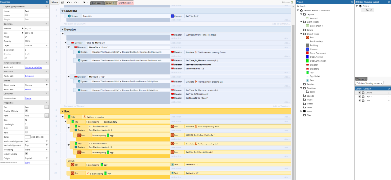391x180 pixels.
Task: Click the Layout 1 icon in Project tree
Action: tap(307, 18)
